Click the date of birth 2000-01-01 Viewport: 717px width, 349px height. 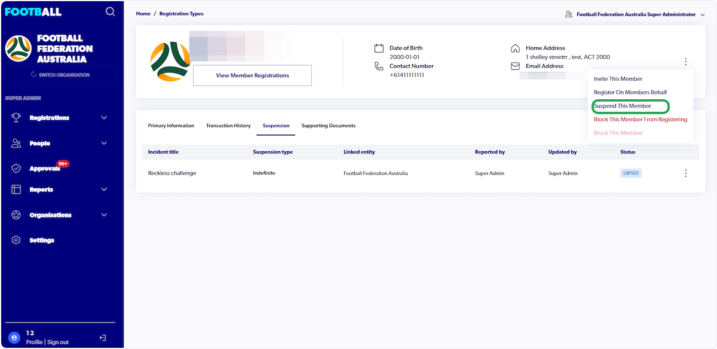(x=406, y=57)
